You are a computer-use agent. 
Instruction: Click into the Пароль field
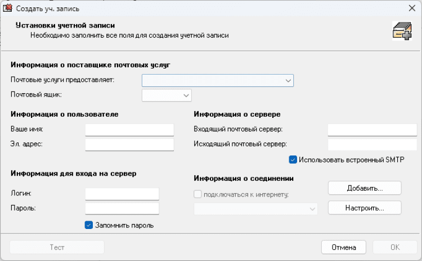122,209
